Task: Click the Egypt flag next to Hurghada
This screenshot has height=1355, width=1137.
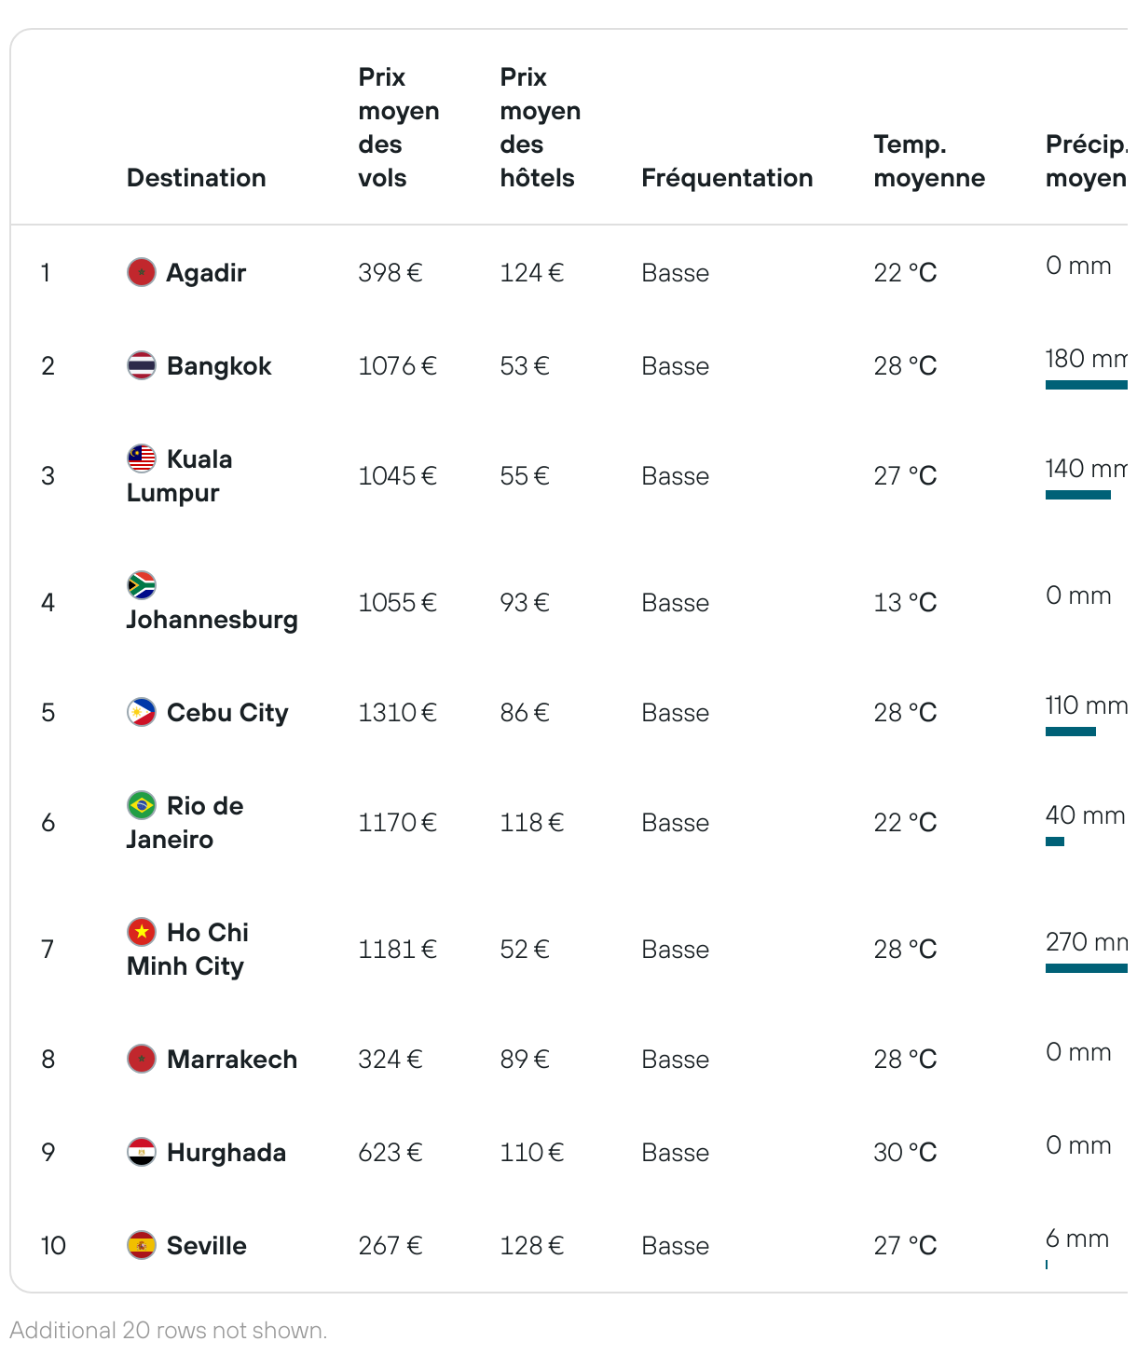Action: [x=142, y=1152]
